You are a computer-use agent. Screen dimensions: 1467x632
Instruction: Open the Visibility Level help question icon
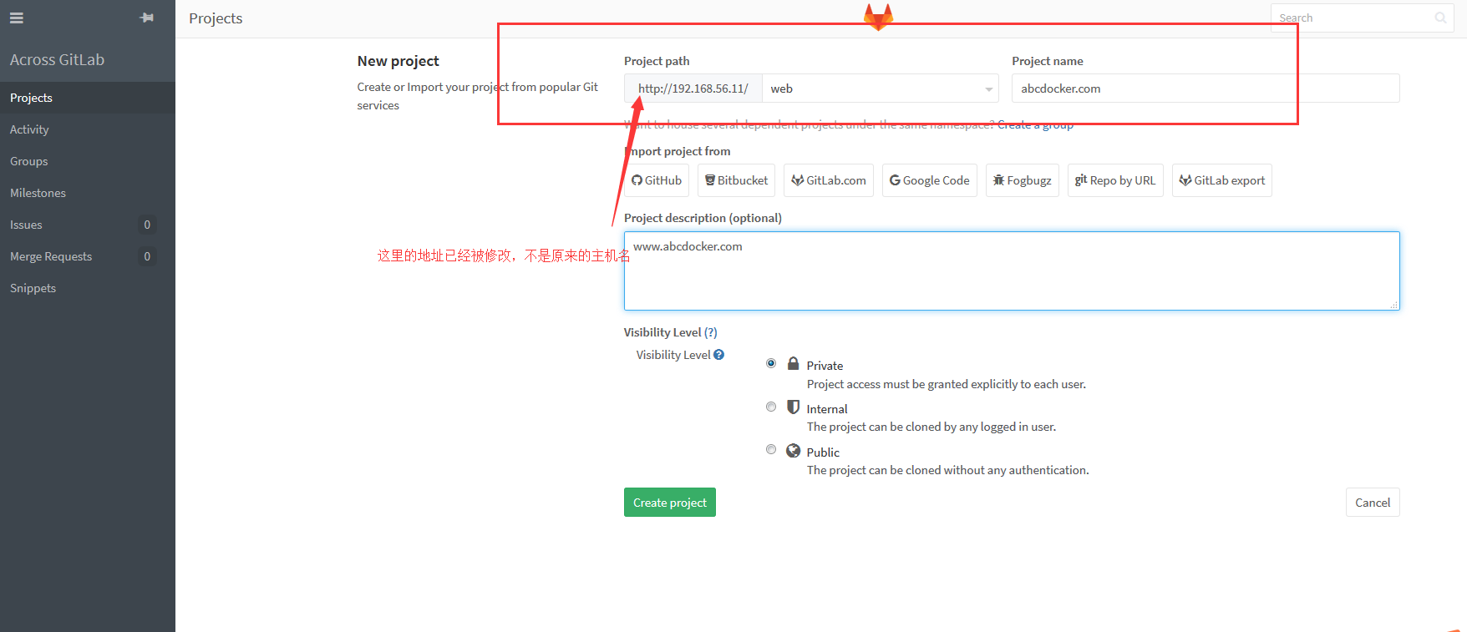[718, 355]
